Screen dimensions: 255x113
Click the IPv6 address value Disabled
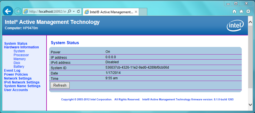pyautogui.click(x=112, y=62)
